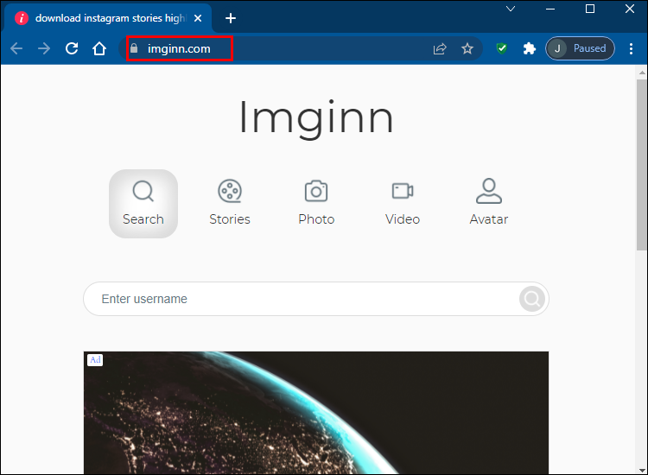View site info via lock icon
The image size is (648, 475).
click(x=134, y=48)
